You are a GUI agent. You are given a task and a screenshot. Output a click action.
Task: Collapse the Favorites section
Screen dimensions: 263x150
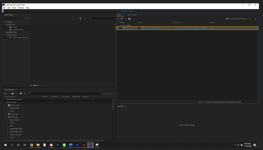click(4, 22)
